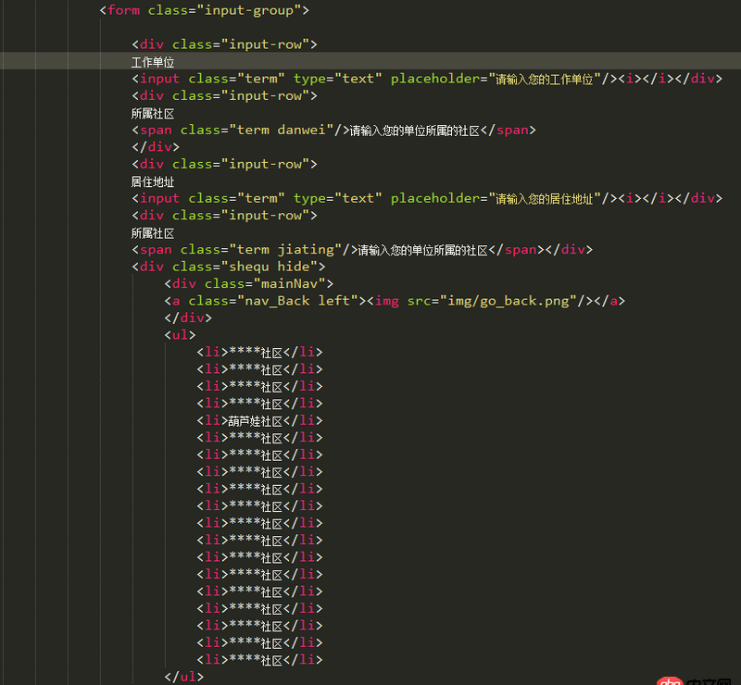Click the highlighted 工作单位 line
Image resolution: width=741 pixels, height=685 pixels.
(x=153, y=61)
